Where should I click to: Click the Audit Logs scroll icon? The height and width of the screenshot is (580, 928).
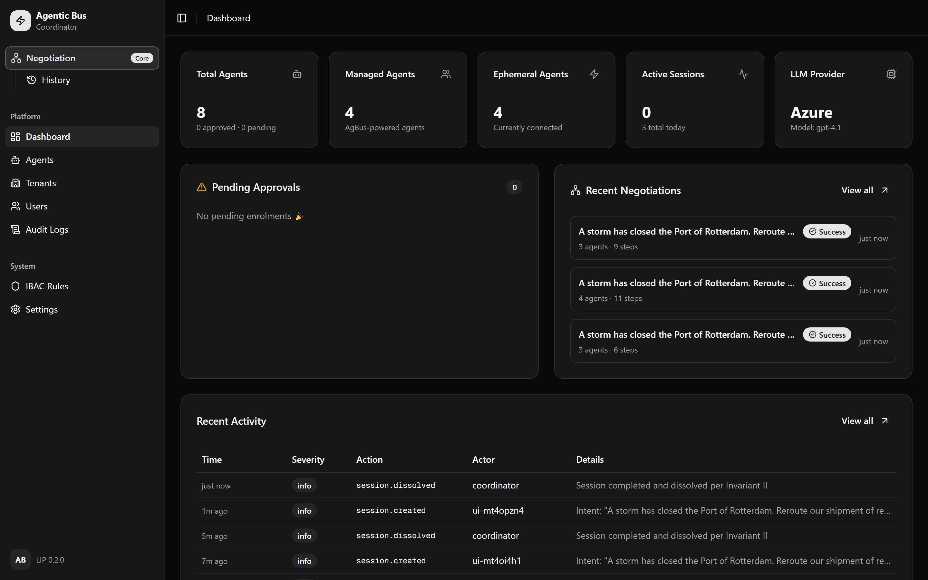pyautogui.click(x=15, y=229)
